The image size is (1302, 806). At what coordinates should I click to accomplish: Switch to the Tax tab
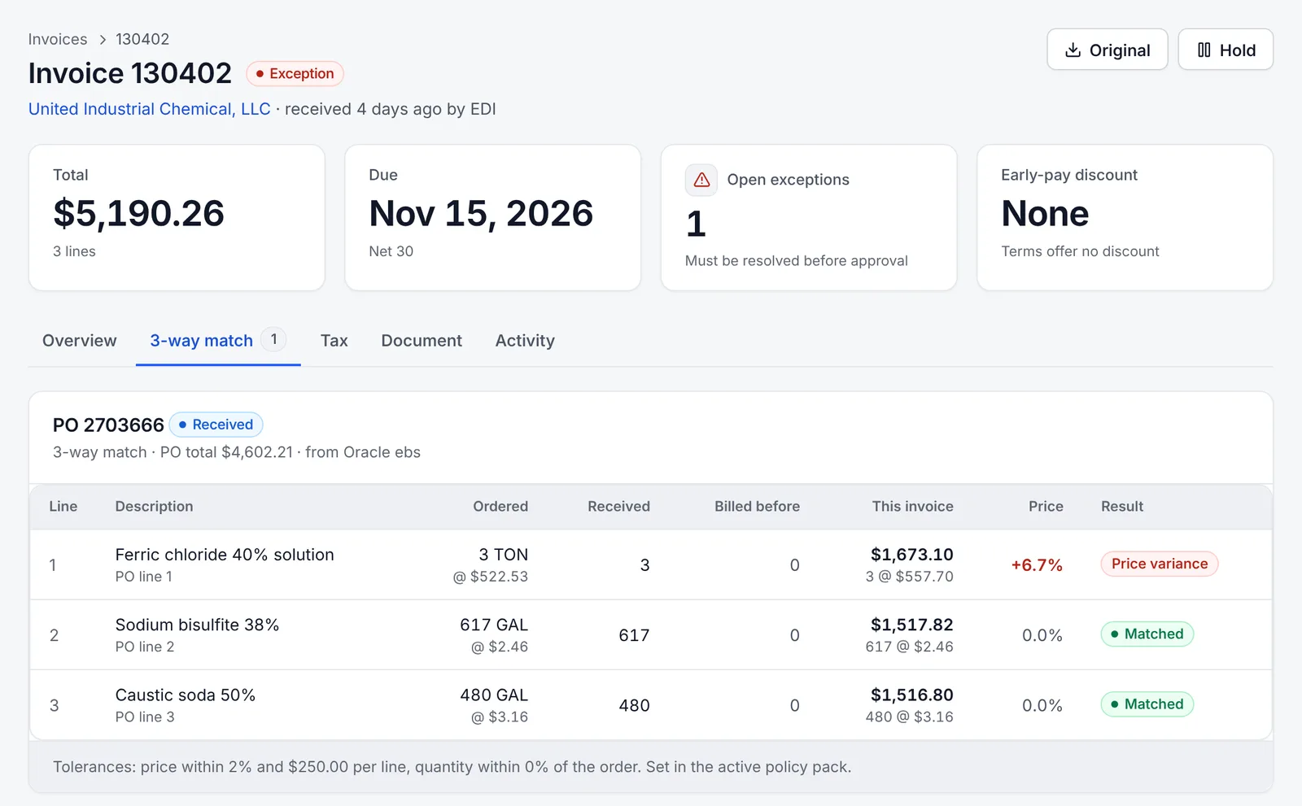[x=334, y=341]
